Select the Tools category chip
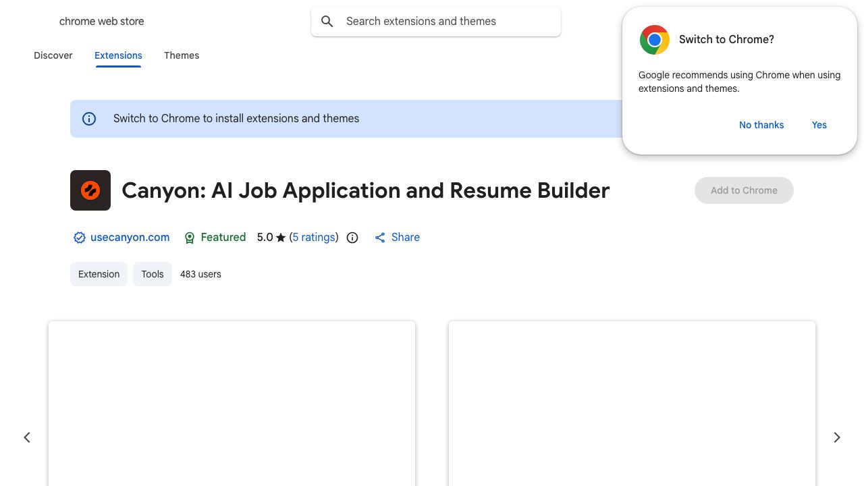864x486 pixels. click(x=153, y=274)
